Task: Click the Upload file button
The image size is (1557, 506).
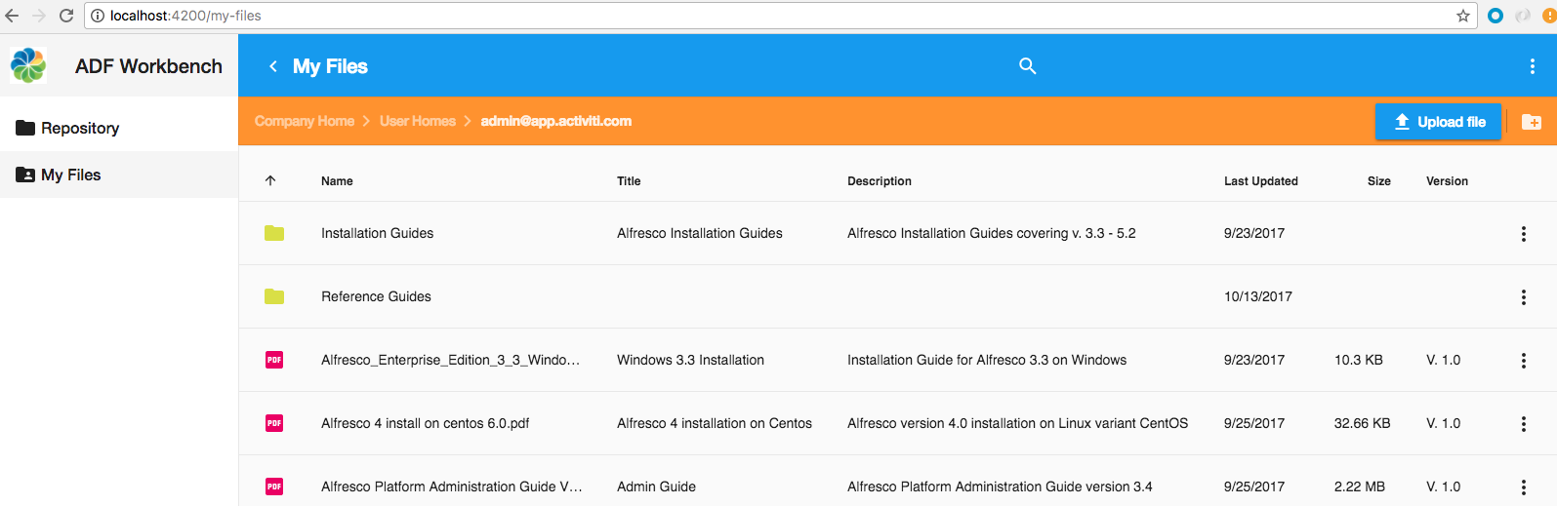Action: click(1438, 122)
